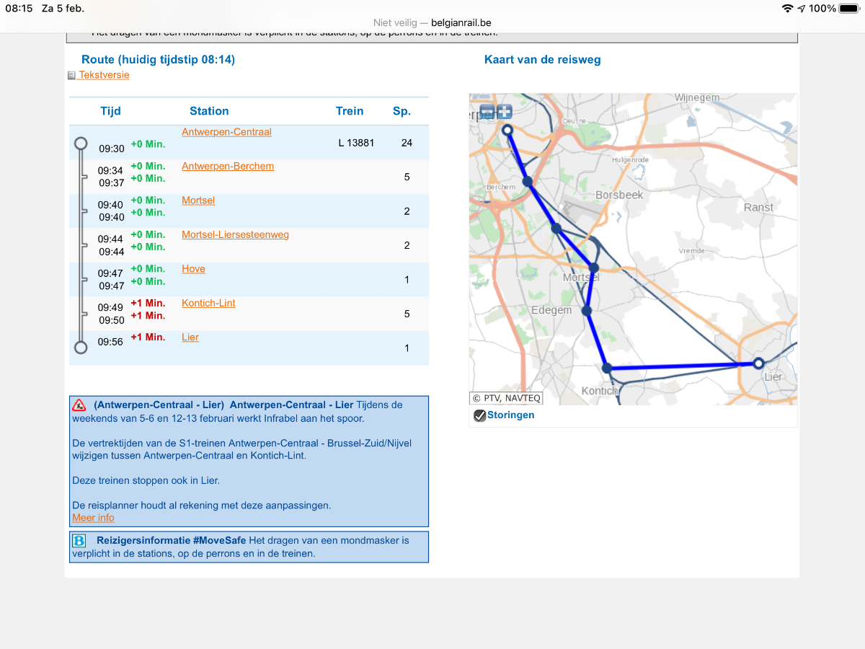Tap the belgianrail.be address bar
This screenshot has height=649, width=865.
[432, 22]
